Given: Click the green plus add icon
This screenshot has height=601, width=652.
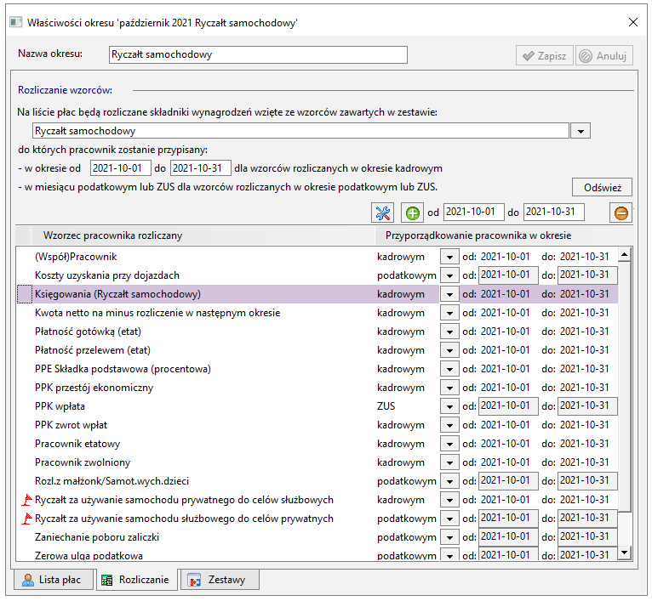Looking at the screenshot, I should [412, 213].
